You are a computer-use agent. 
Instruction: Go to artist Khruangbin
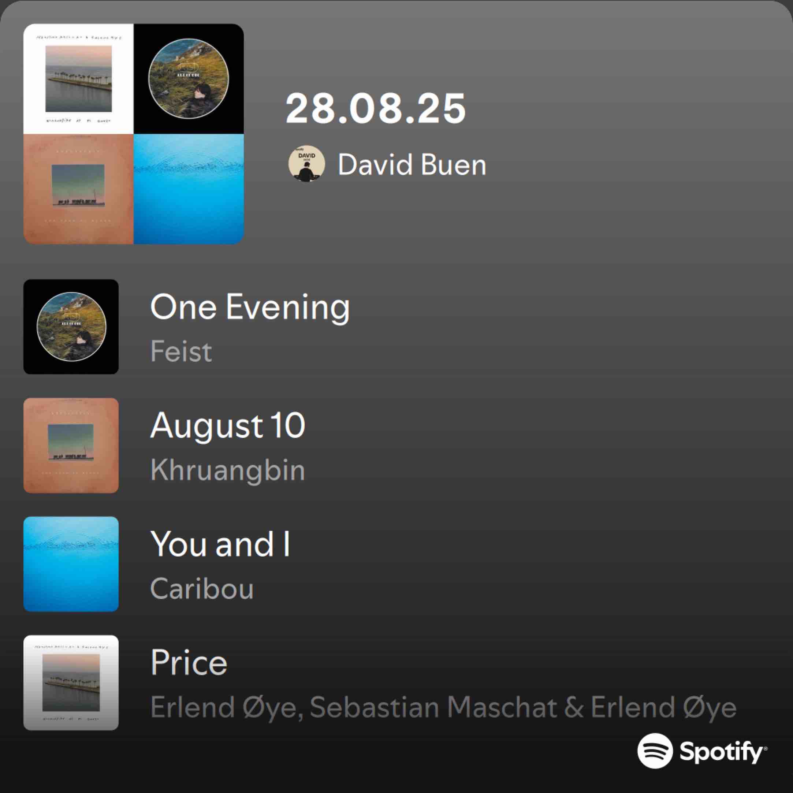pyautogui.click(x=228, y=470)
